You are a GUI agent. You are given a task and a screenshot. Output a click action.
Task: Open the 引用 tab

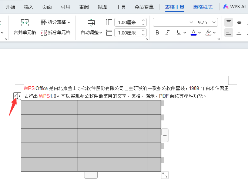click(66, 7)
